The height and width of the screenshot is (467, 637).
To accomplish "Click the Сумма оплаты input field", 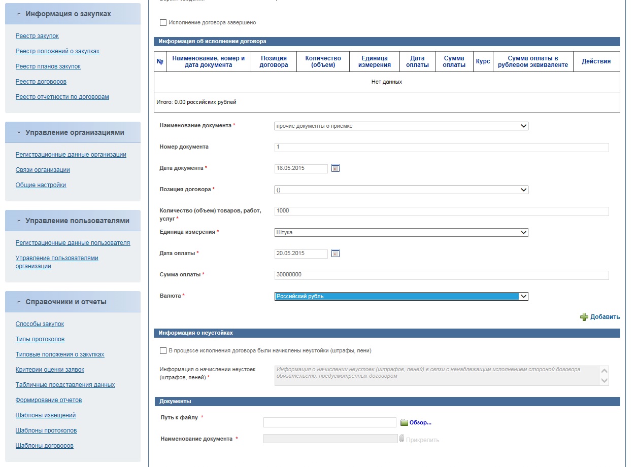I will [x=441, y=275].
